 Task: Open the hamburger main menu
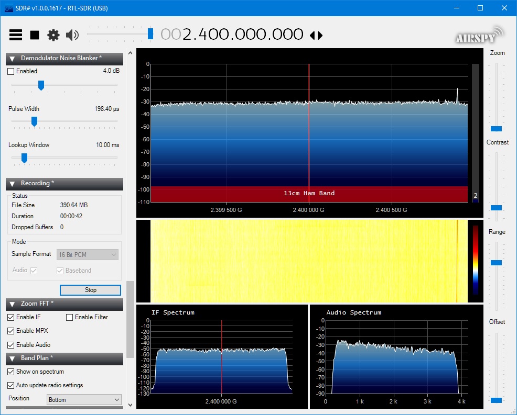click(16, 35)
